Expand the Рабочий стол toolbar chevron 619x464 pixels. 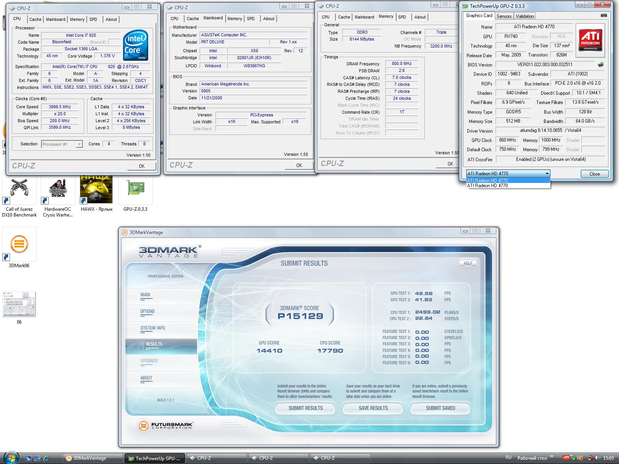551,457
